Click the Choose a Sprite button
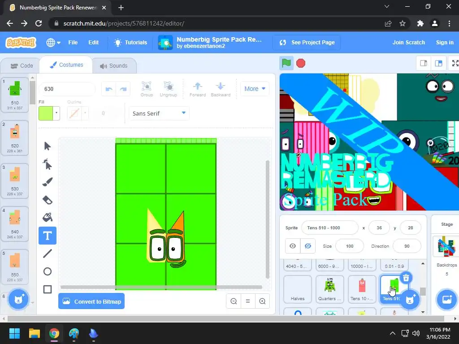Screen dimensions: 459x344 tap(410, 299)
